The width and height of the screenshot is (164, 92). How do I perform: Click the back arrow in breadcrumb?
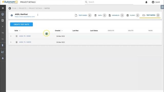click(x=10, y=8)
